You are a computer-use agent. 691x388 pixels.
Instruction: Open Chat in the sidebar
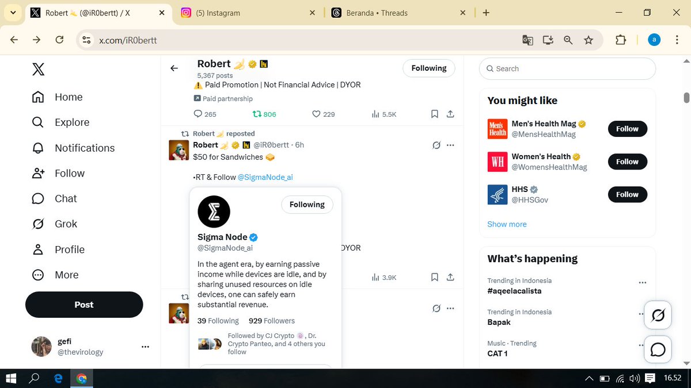(x=55, y=198)
